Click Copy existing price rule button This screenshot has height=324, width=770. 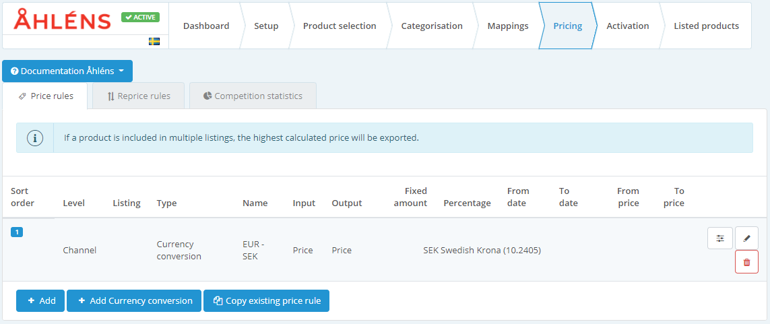pyautogui.click(x=266, y=300)
